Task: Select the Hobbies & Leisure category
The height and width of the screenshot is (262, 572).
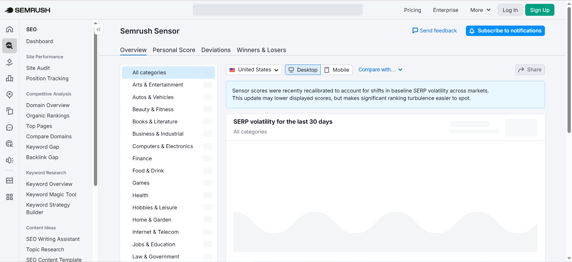Action: (168, 208)
